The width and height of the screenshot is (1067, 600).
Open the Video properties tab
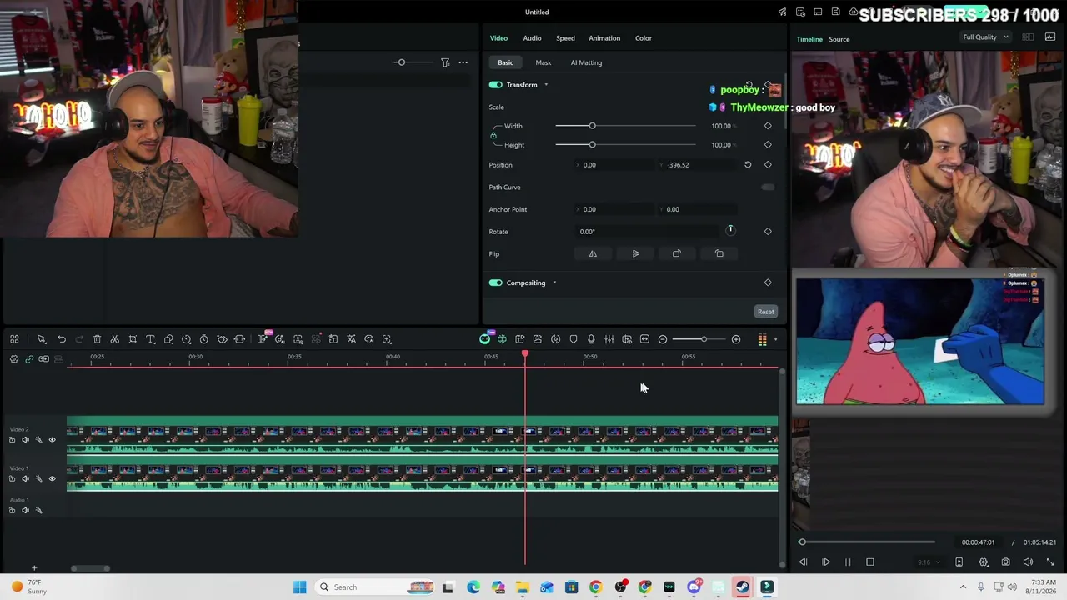tap(498, 38)
